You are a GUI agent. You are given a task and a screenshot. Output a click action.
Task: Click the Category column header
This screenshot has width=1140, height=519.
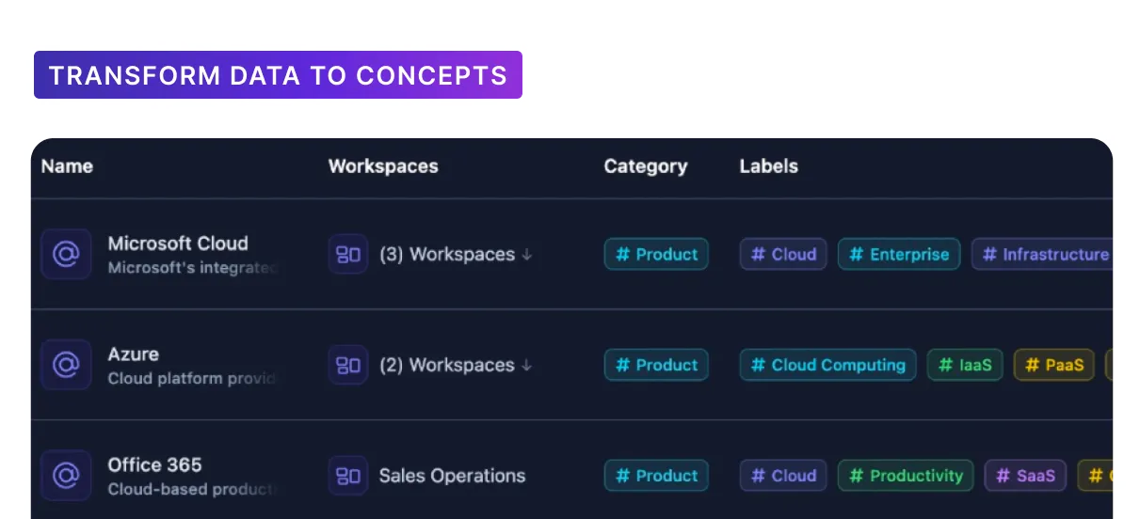point(646,166)
